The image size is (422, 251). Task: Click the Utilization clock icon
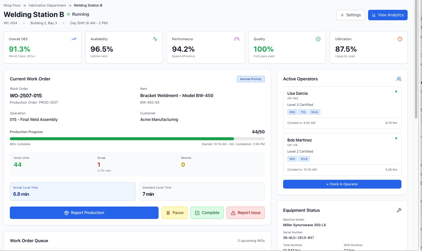coord(400,39)
